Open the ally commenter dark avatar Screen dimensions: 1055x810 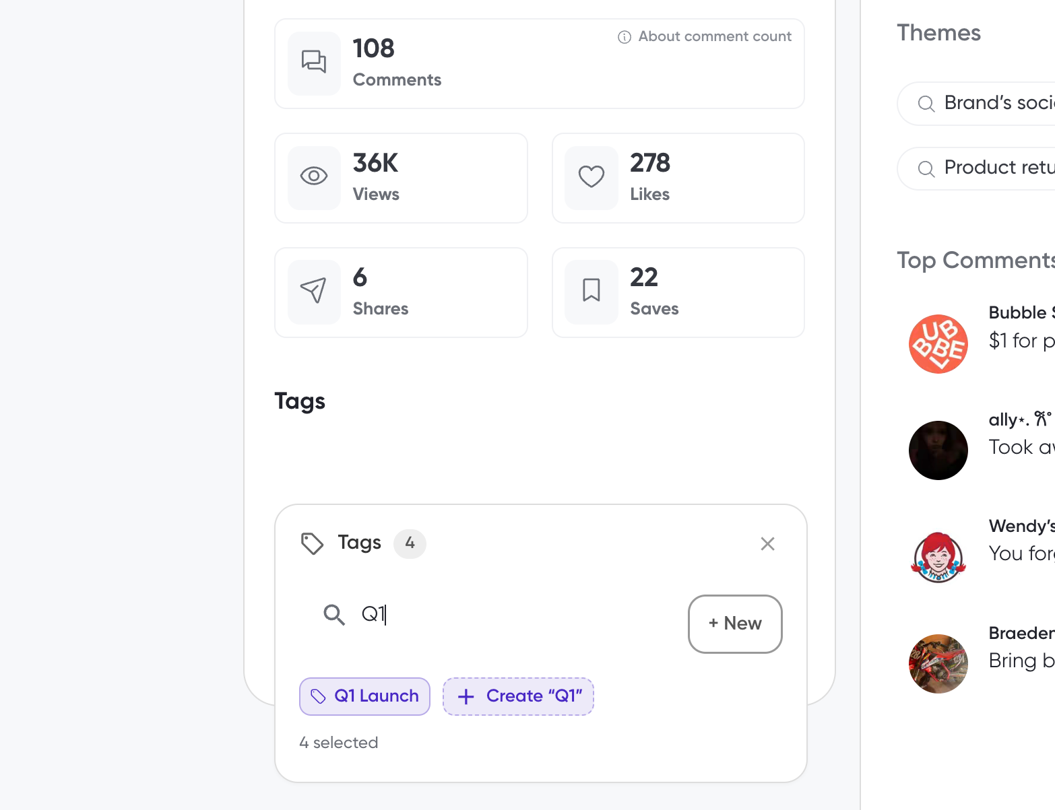938,450
